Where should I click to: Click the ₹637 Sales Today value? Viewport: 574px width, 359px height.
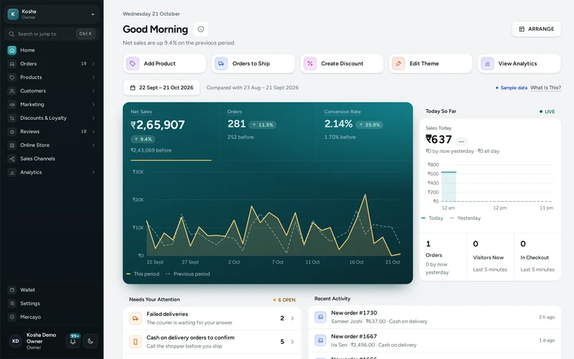coord(438,139)
